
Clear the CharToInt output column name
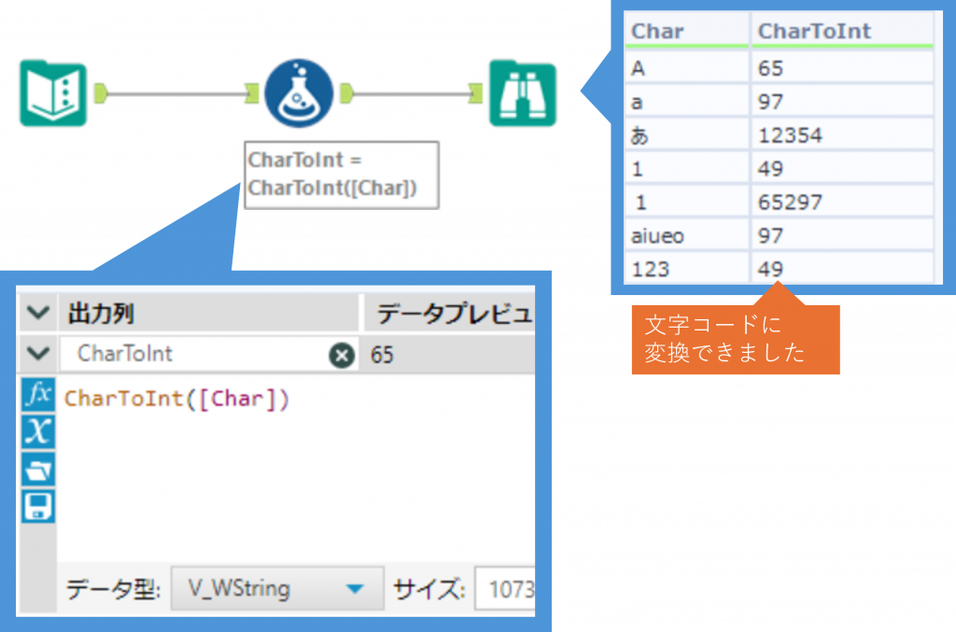click(x=342, y=355)
